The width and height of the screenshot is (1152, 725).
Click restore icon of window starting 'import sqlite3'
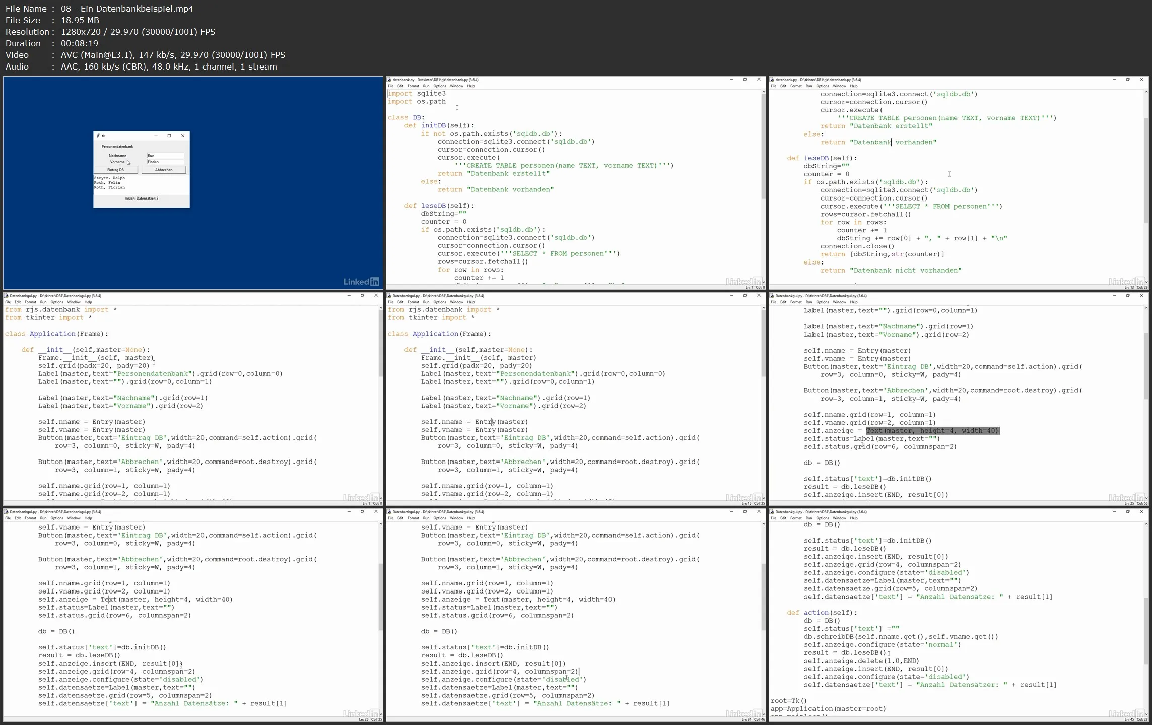(x=745, y=80)
